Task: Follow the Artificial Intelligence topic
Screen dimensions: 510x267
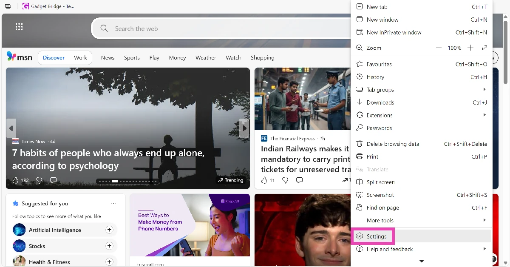Action: point(109,230)
